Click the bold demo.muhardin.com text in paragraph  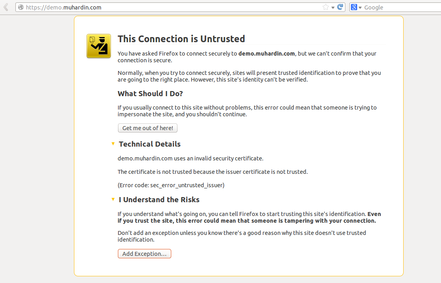coord(266,54)
